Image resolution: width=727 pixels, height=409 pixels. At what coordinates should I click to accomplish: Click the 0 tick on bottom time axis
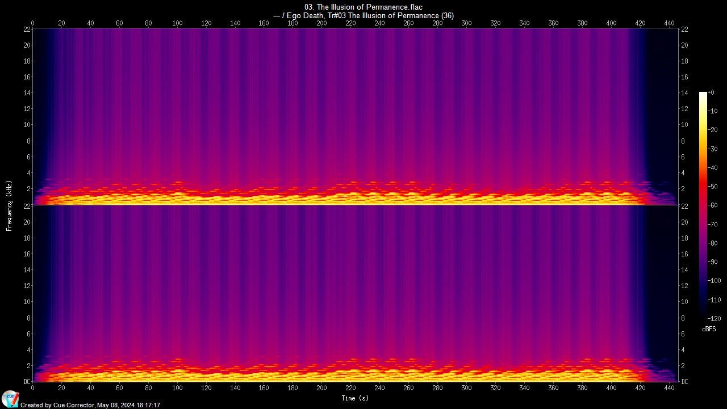(32, 388)
